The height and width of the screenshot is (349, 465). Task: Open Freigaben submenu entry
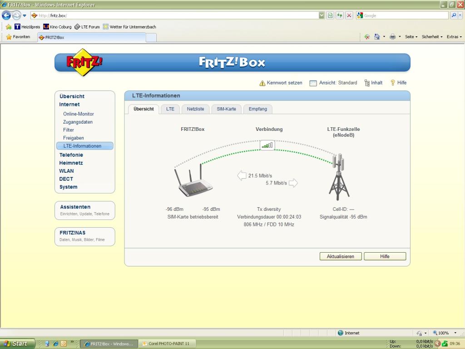73,138
